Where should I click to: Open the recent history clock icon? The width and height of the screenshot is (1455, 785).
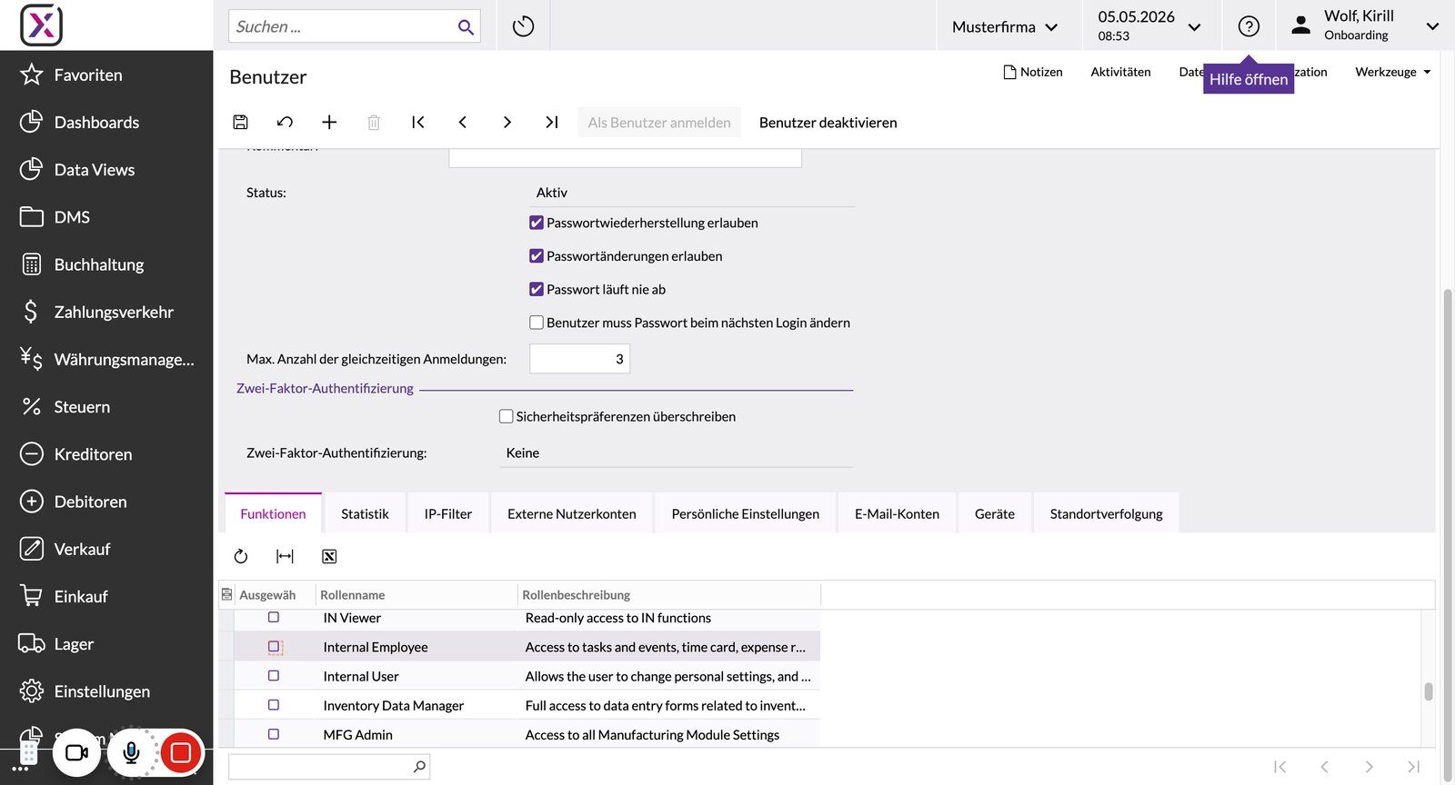tap(523, 26)
